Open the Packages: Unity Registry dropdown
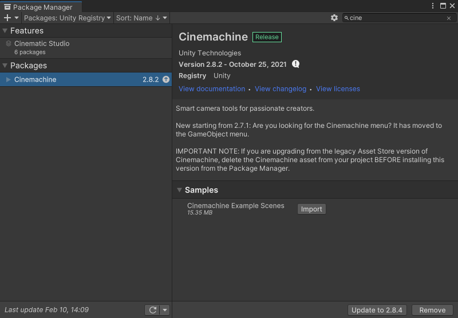 68,18
